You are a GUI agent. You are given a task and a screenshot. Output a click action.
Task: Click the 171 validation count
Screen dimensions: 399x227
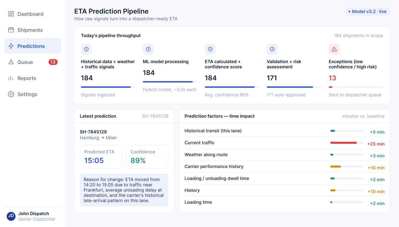pyautogui.click(x=272, y=78)
